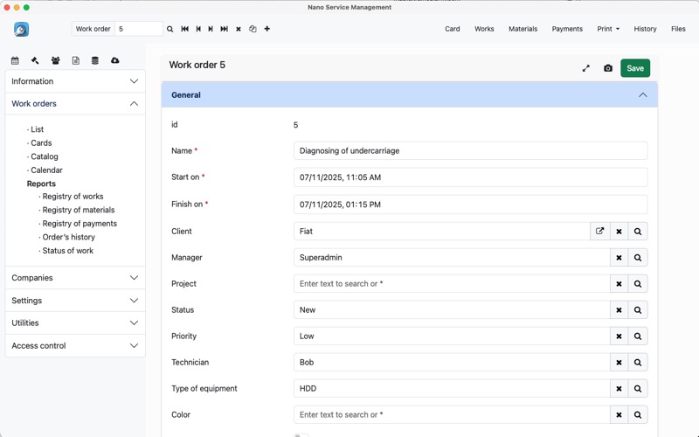
Task: Click the copy work order icon
Action: (253, 29)
